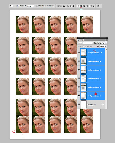Hide the Background copy 8 layer
Screen dimensions: 115x143
coord(79,70)
